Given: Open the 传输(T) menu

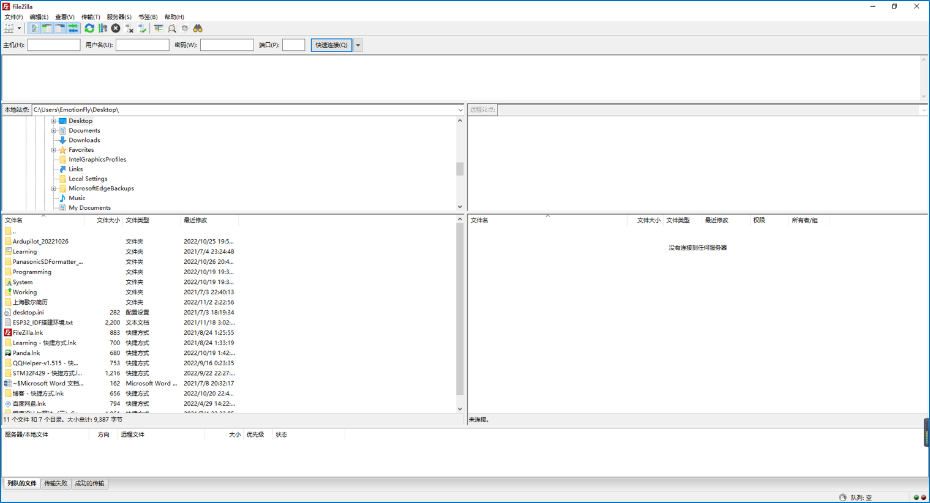Looking at the screenshot, I should pyautogui.click(x=89, y=17).
